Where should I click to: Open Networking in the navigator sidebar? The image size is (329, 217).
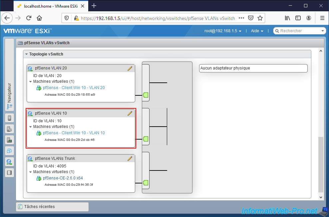9,162
